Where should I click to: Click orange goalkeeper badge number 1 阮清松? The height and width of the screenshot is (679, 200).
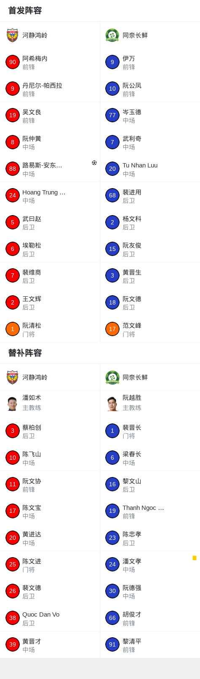[13, 329]
